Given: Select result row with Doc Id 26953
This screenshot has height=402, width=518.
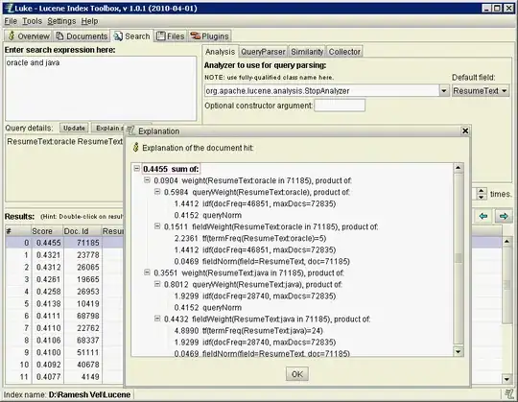Looking at the screenshot, I should pos(64,292).
